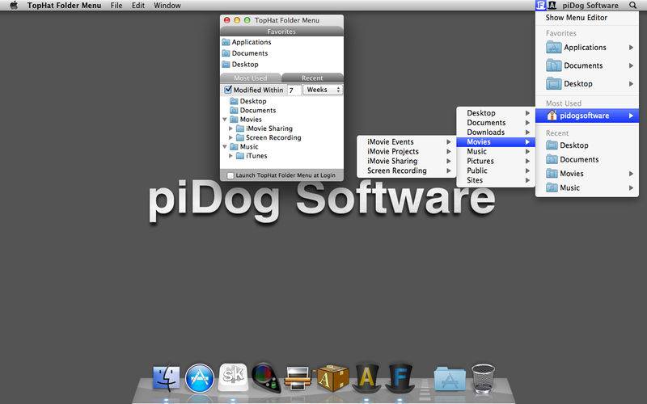Image resolution: width=647 pixels, height=404 pixels.
Task: Switch to the Recent tab
Action: coord(312,78)
